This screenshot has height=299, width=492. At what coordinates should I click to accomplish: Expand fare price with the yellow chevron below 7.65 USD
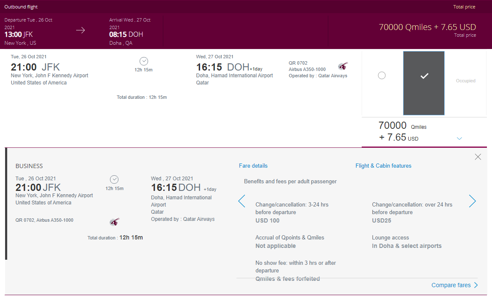[x=459, y=138]
